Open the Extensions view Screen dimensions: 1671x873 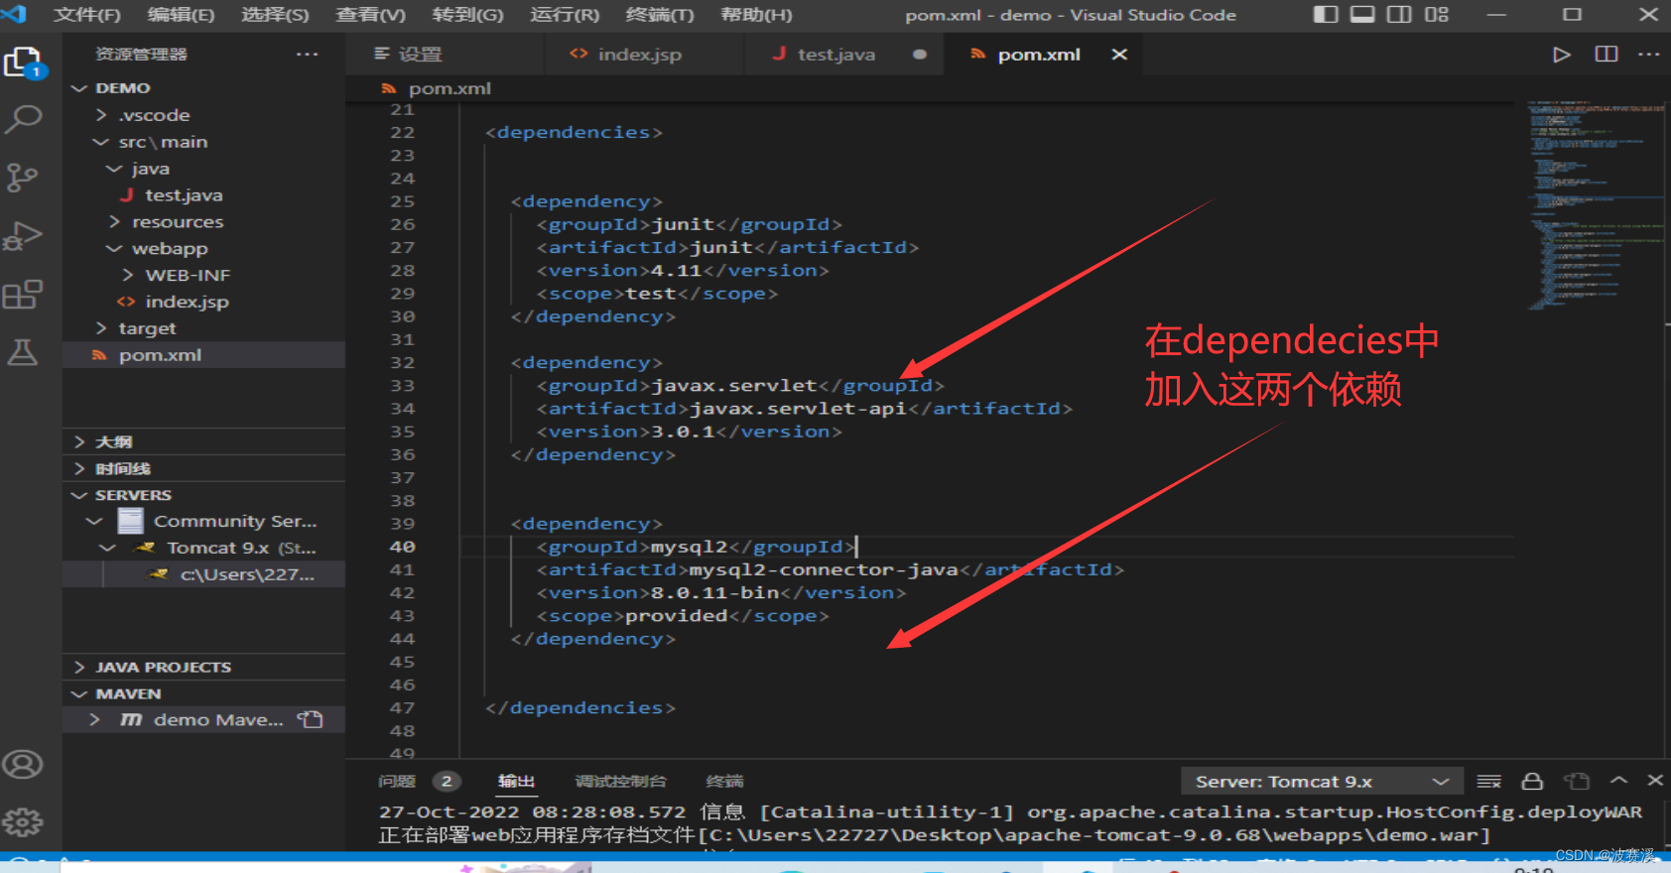23,295
